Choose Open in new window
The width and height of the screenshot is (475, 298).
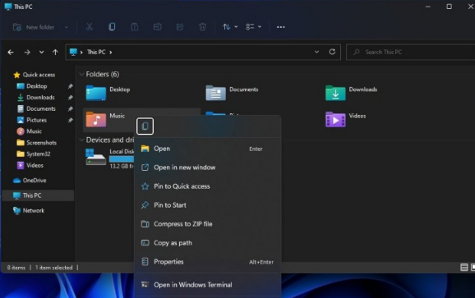(208, 167)
